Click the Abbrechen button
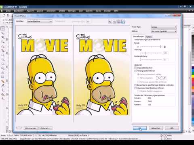This screenshot has width=194, height=145. 156,128
